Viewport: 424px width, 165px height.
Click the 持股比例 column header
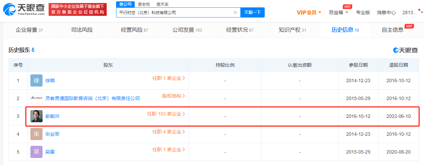(225, 65)
